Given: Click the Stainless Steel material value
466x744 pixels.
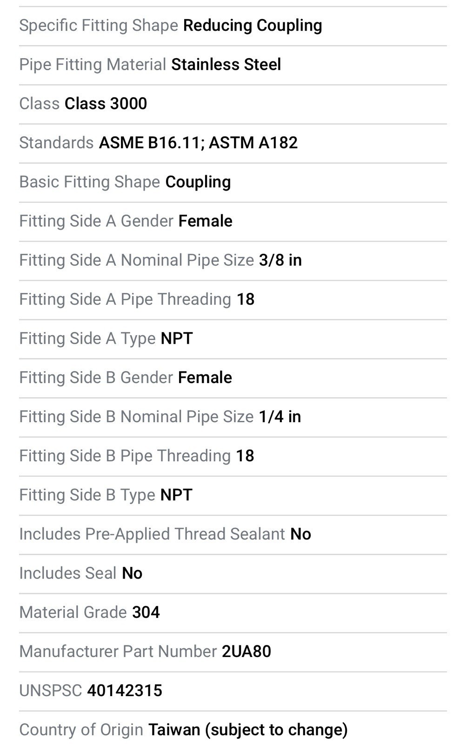Looking at the screenshot, I should 226,65.
